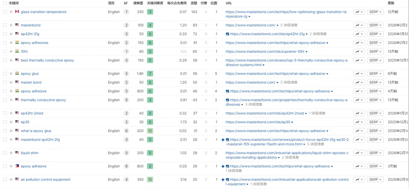
Task: Open the trend chart button for 'glass transition temperature'
Action: coord(359,12)
